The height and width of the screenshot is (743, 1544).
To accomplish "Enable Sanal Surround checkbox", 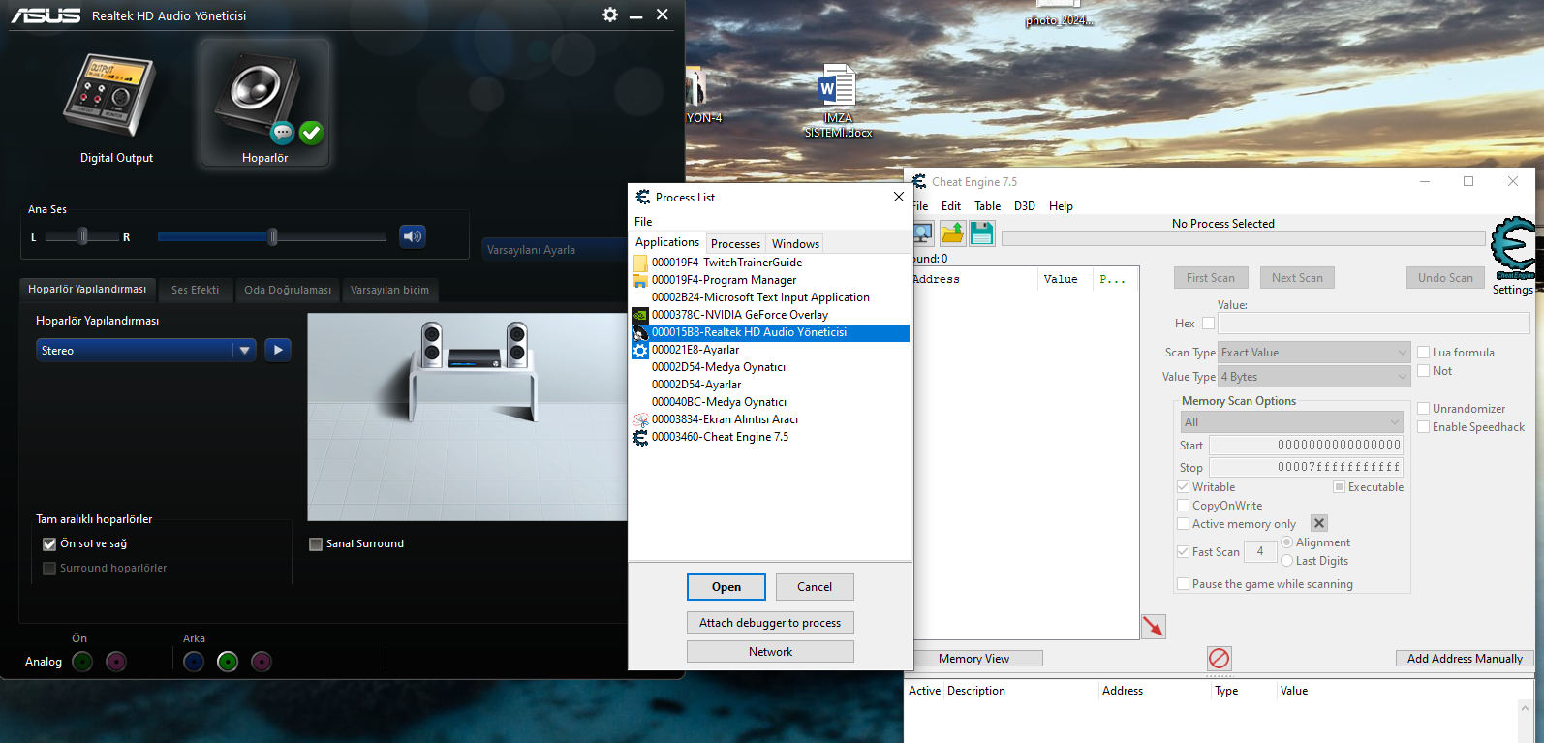I will [x=315, y=544].
